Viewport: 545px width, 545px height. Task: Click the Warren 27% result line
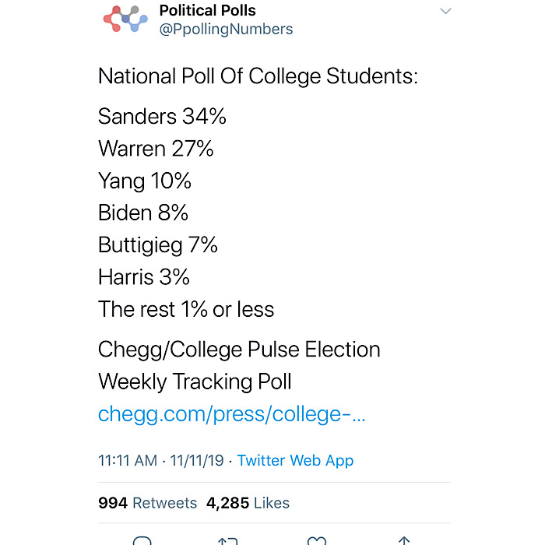(x=156, y=149)
